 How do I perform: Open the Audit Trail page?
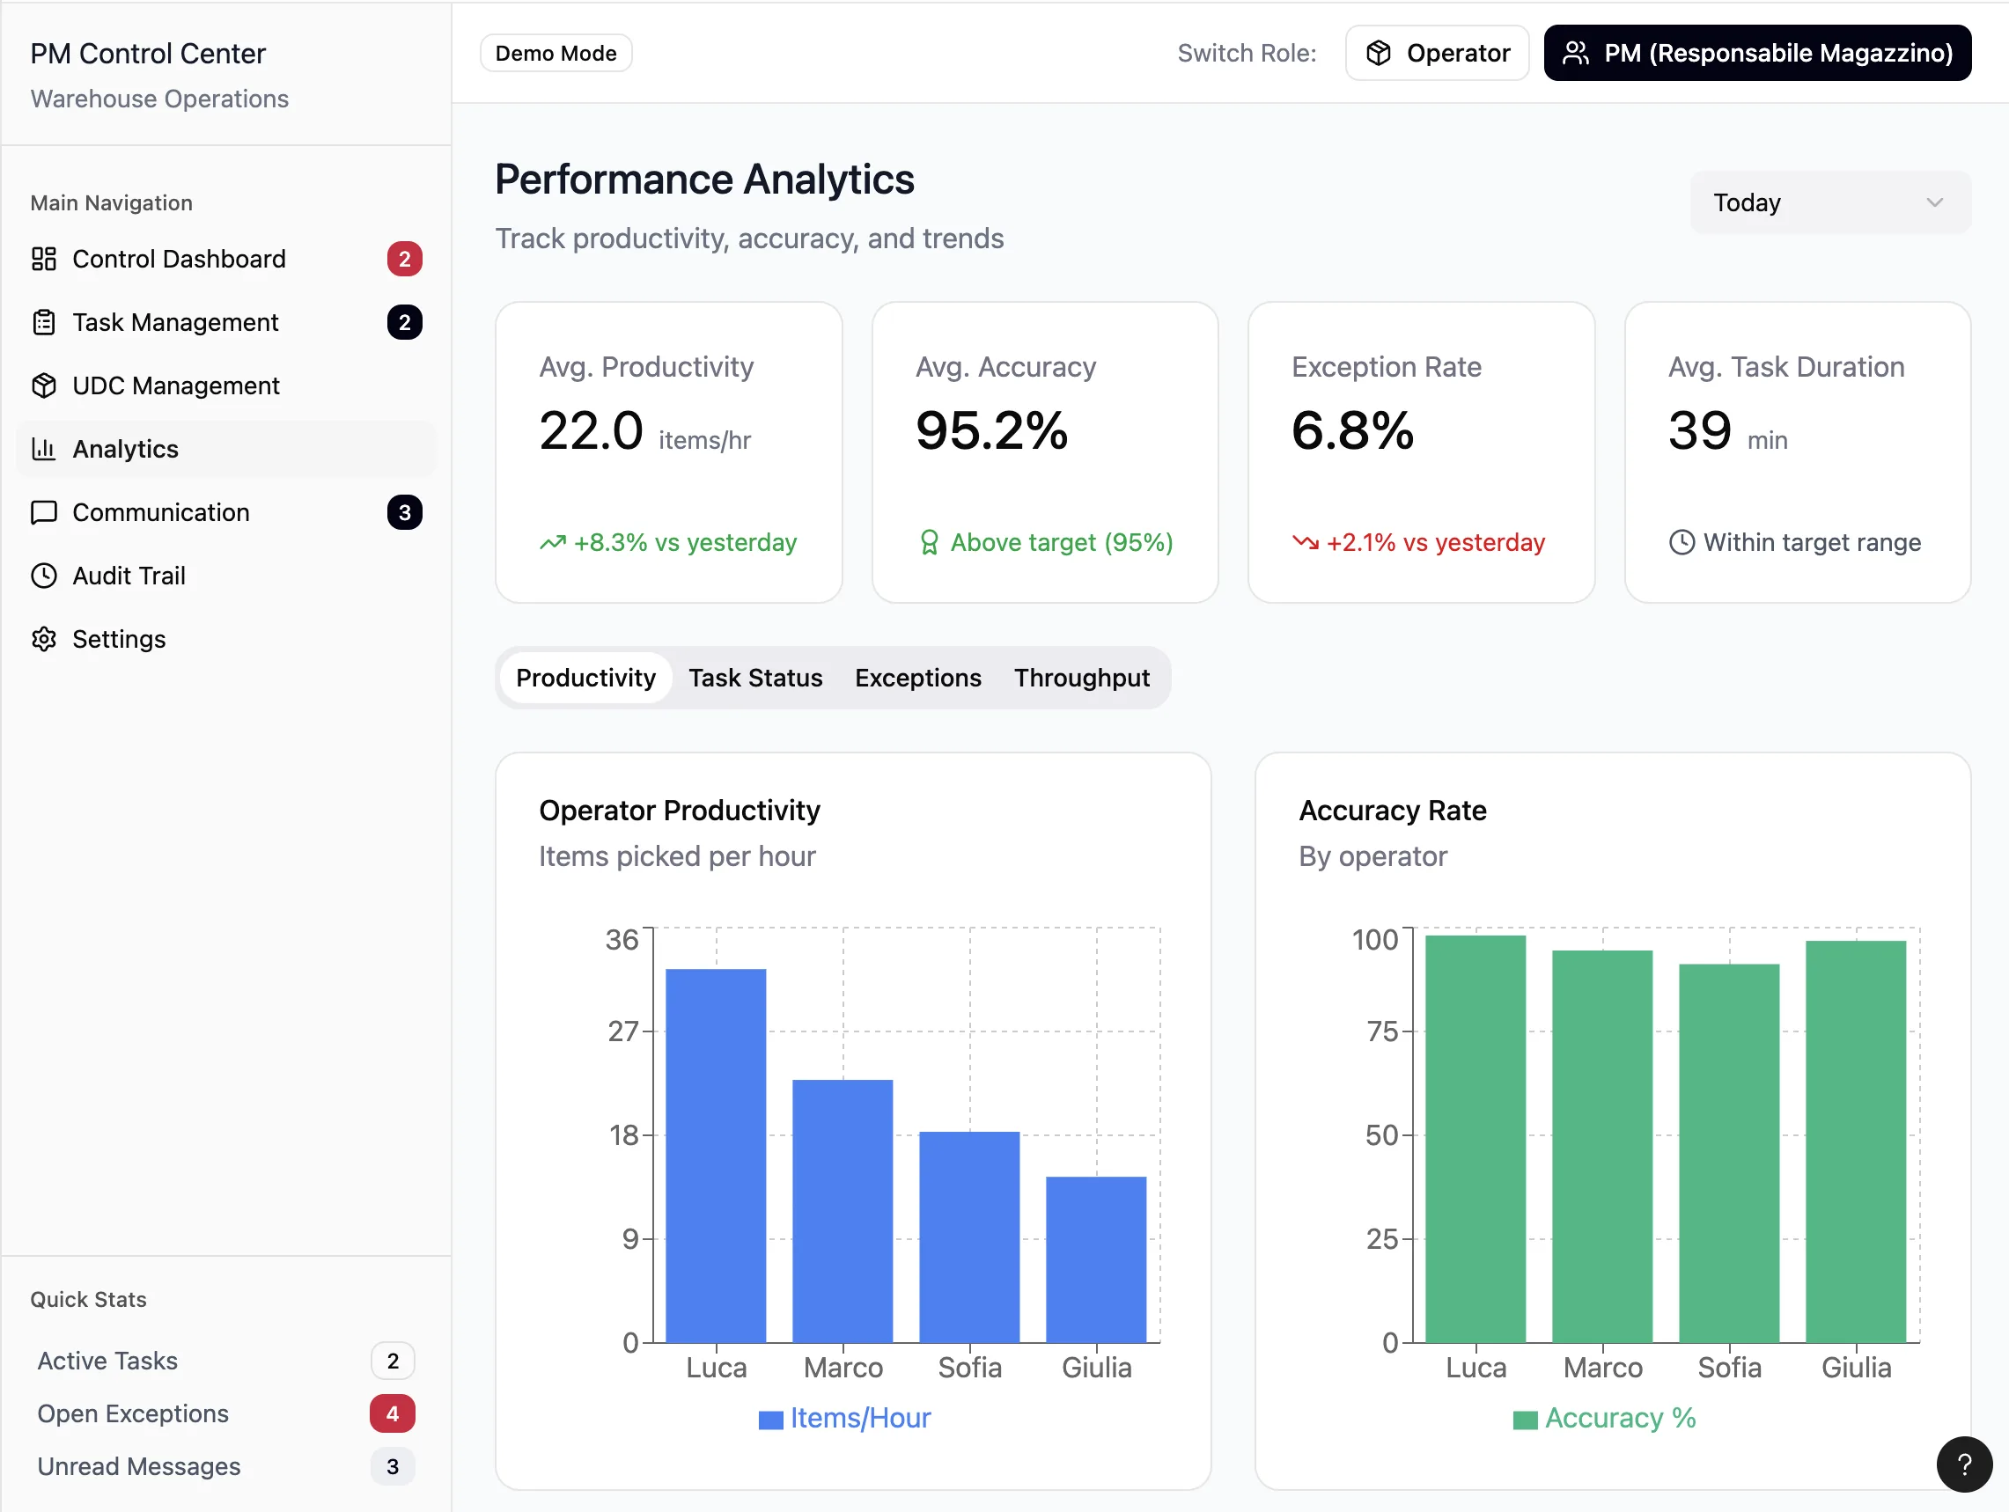coord(226,576)
